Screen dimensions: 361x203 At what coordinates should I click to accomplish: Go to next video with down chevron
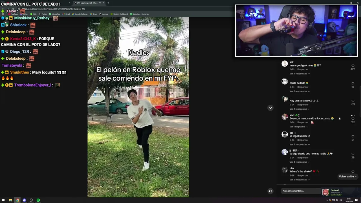coord(270,108)
